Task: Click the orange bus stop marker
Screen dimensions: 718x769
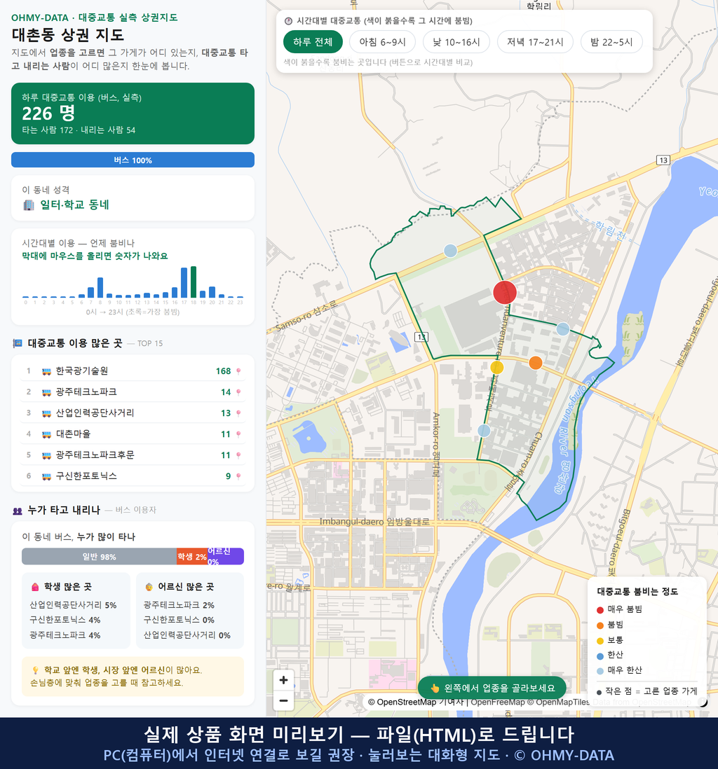Action: point(535,363)
